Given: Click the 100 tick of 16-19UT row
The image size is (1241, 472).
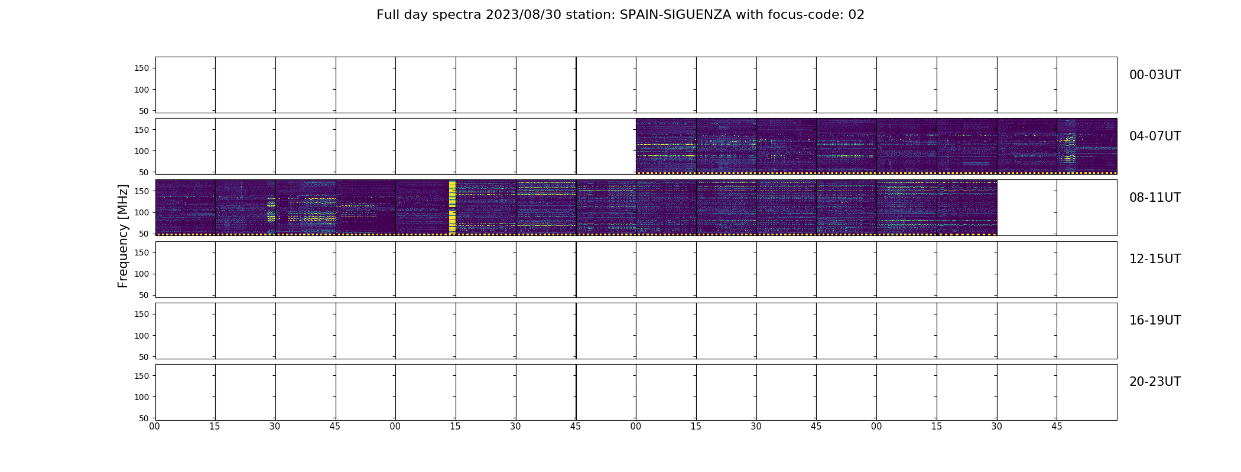Looking at the screenshot, I should tap(142, 335).
